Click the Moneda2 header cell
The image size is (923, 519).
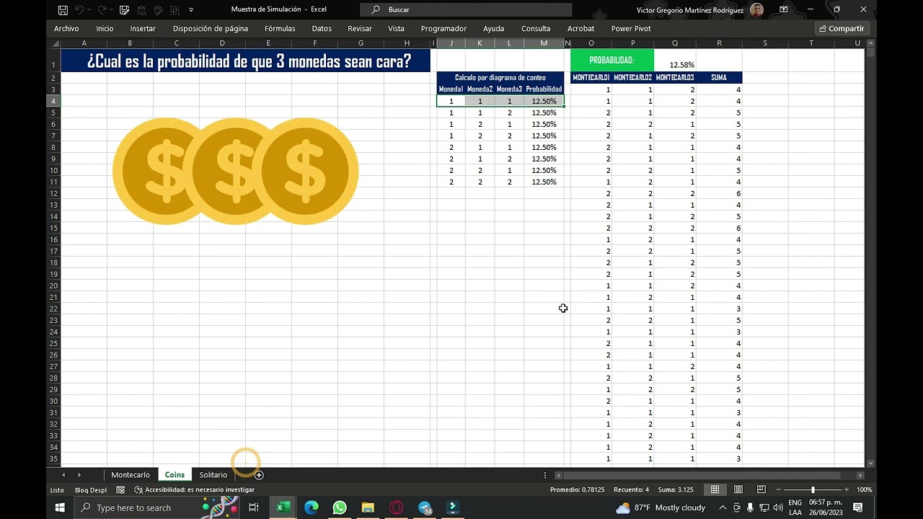pyautogui.click(x=480, y=89)
